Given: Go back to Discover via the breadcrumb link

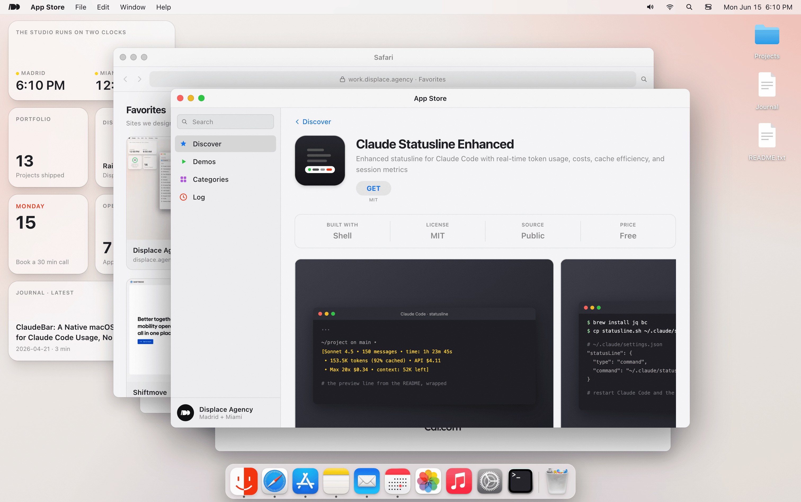Looking at the screenshot, I should click(313, 122).
